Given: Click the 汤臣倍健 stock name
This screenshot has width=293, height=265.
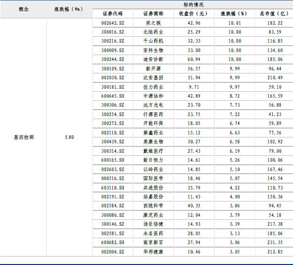Looking at the screenshot, I should point(153,224).
